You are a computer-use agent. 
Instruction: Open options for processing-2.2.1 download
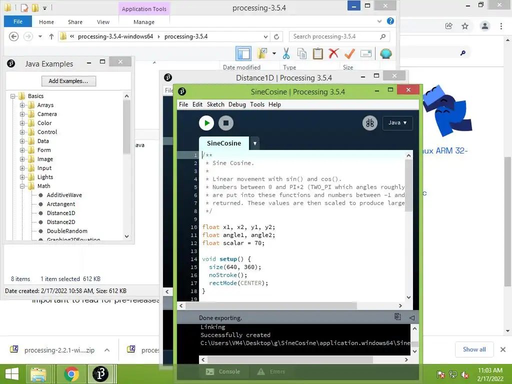[107, 350]
